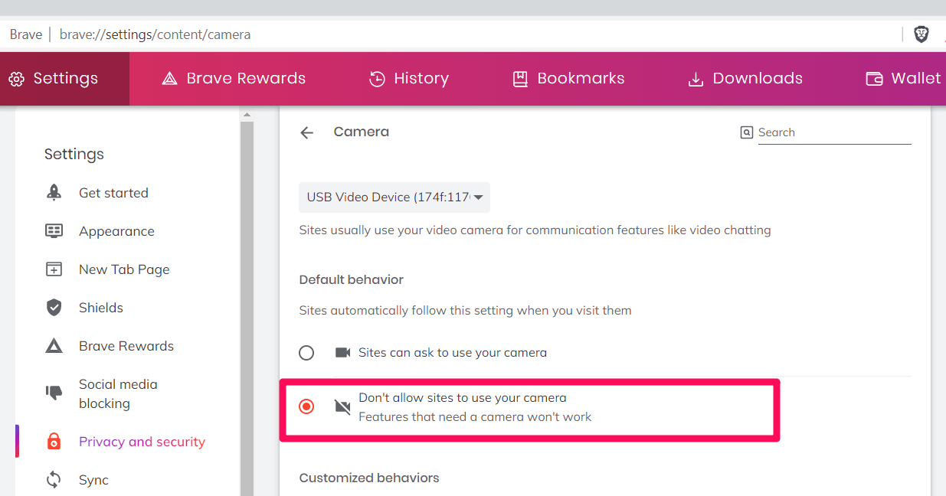Click the 'Brave' label in address bar

coord(26,34)
